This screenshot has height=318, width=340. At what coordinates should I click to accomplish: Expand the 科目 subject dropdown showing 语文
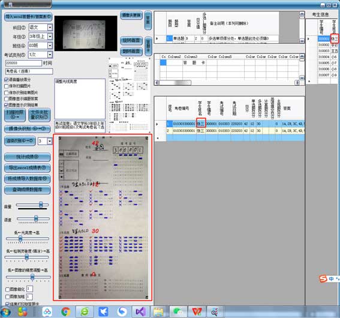50,28
